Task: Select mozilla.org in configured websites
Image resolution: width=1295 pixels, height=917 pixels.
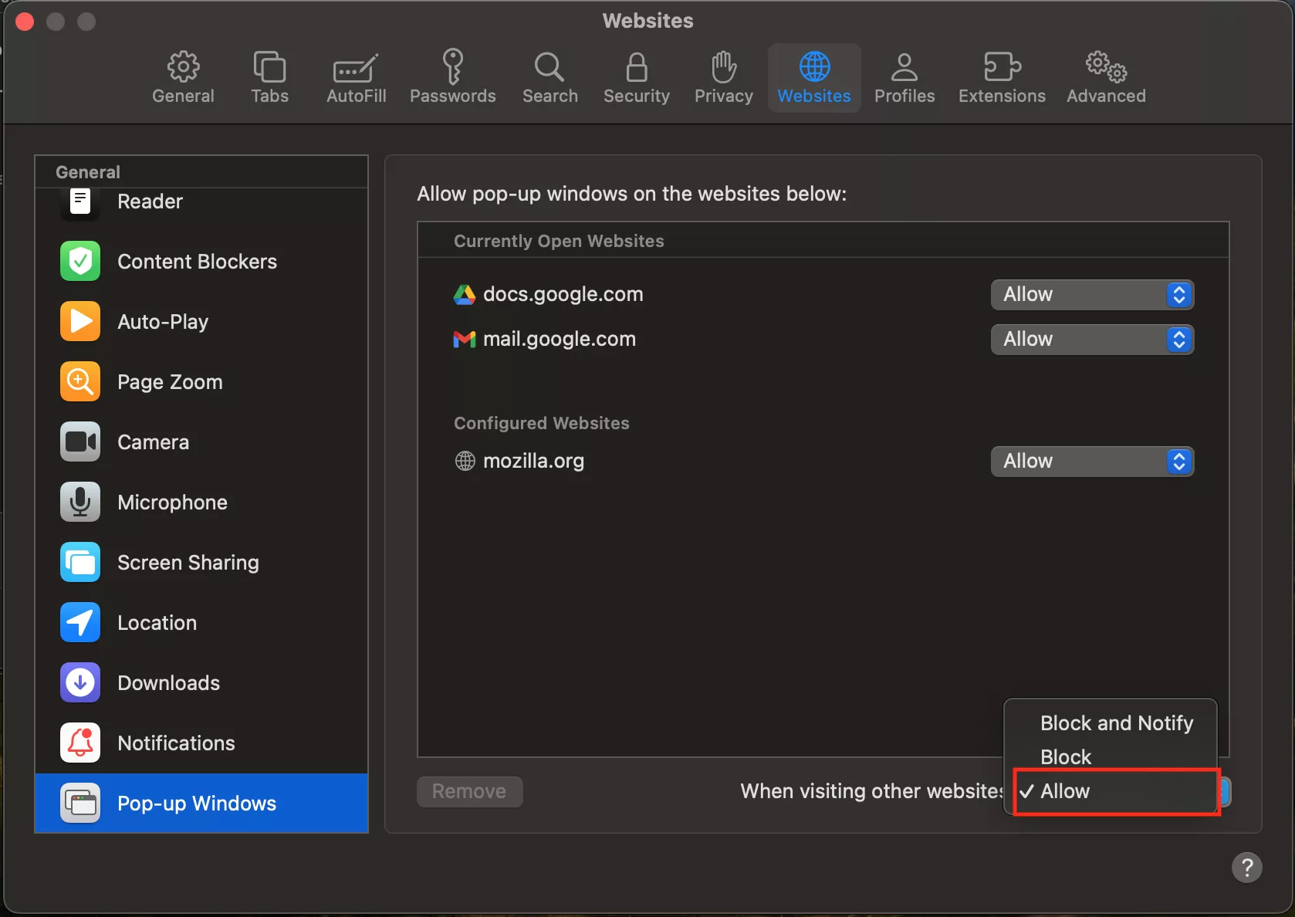Action: click(x=533, y=462)
